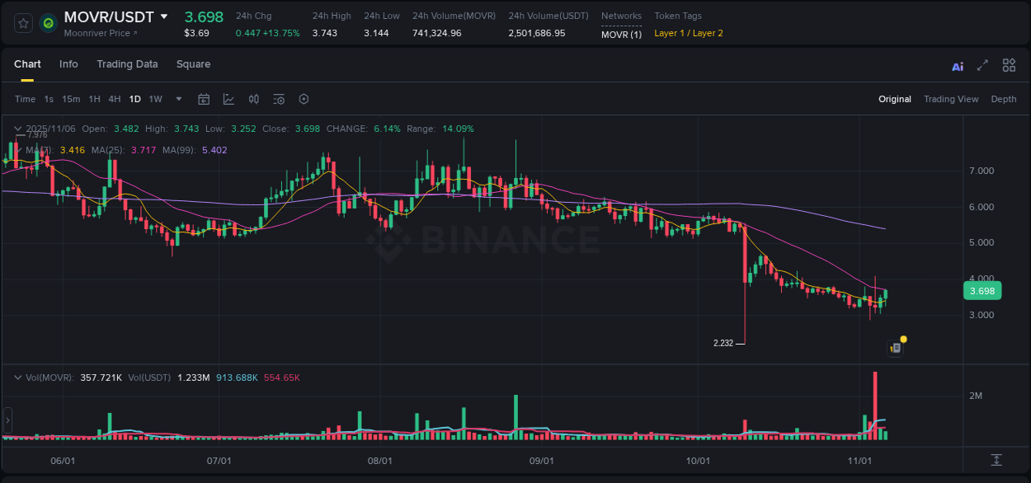Screen dimensions: 1031x483
Task: Select the chart style (line chart) icon
Action: pos(228,99)
